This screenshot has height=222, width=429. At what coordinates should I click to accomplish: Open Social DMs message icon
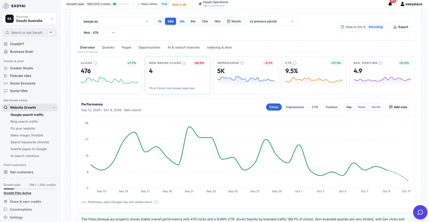tap(6, 91)
